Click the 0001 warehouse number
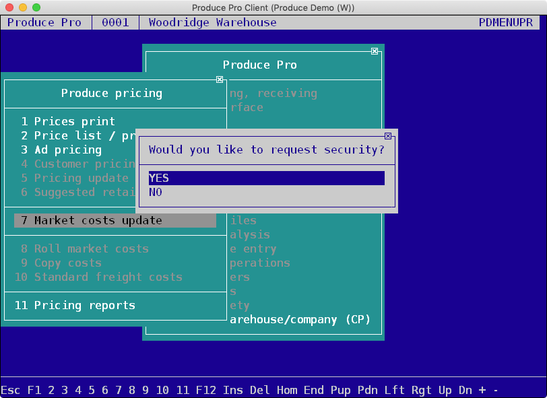 115,22
